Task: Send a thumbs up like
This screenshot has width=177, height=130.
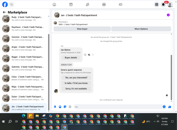Action: (x=170, y=107)
